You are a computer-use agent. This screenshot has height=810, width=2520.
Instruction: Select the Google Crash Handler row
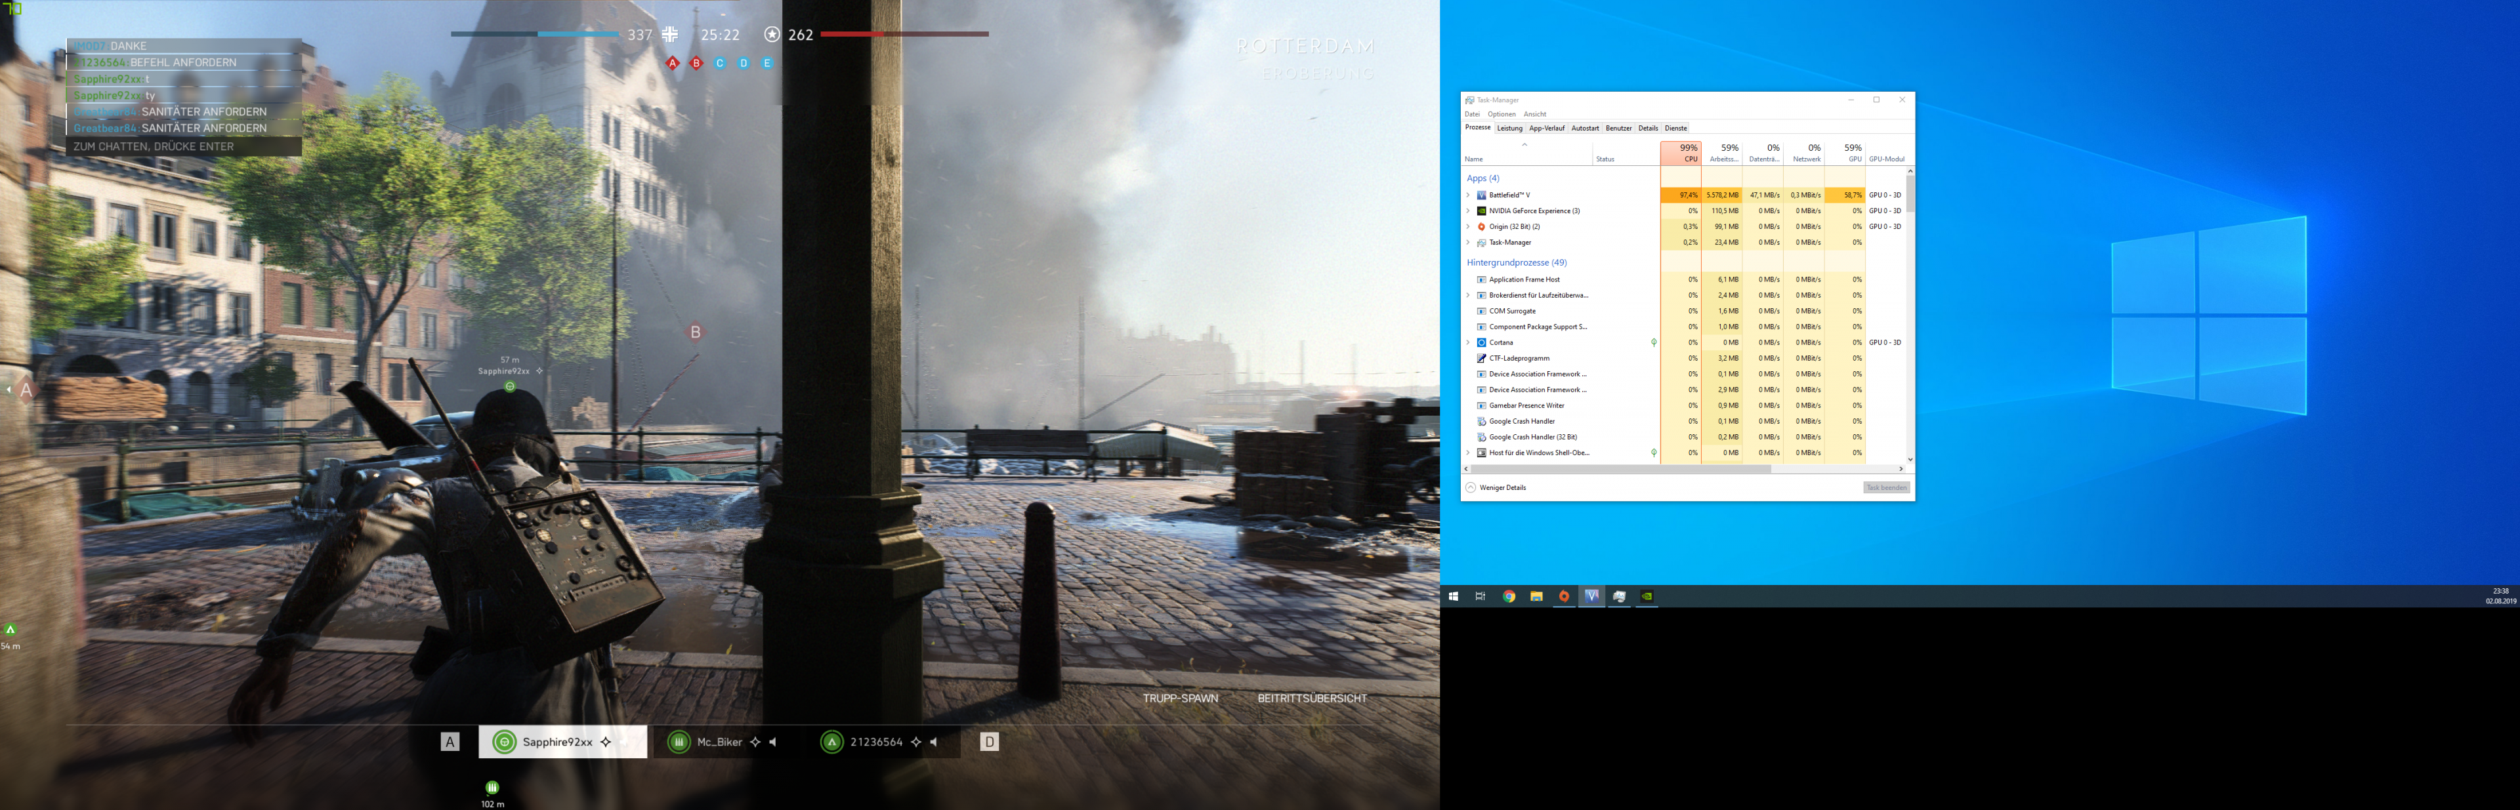click(1521, 422)
